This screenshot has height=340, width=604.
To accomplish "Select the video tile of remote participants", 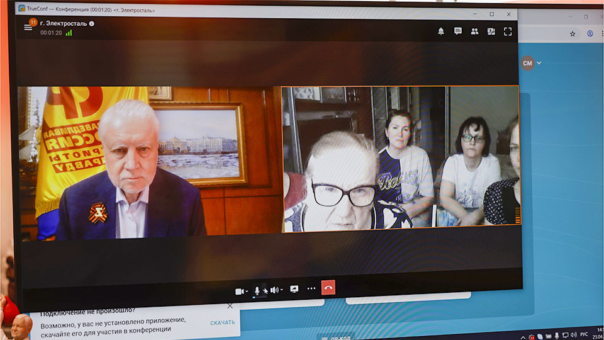I will coord(400,159).
